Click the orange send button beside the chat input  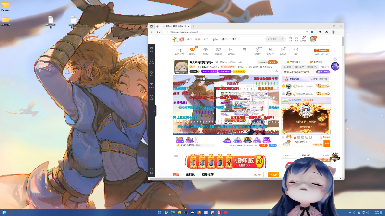(327, 144)
